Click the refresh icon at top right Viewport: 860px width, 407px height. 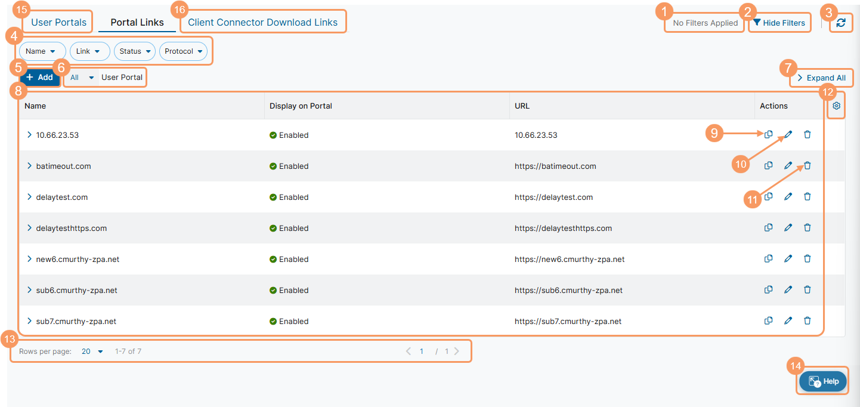pos(841,23)
